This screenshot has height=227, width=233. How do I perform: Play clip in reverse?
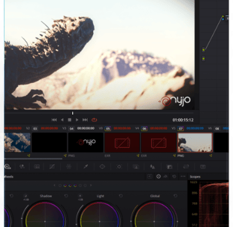[x=62, y=120]
